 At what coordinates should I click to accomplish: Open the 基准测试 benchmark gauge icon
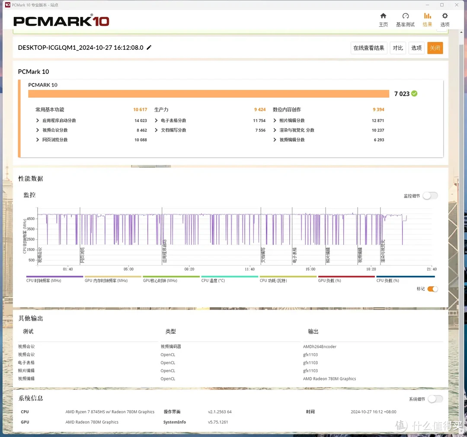click(x=405, y=16)
